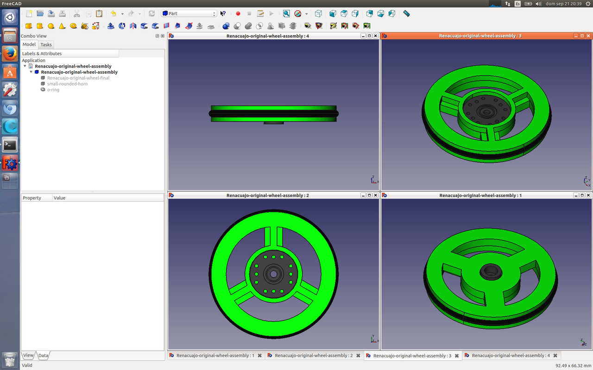Click the Value column header
593x370 pixels.
(x=60, y=198)
